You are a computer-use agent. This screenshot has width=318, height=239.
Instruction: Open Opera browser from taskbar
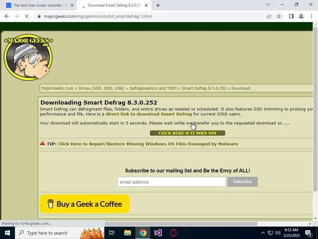click(173, 233)
